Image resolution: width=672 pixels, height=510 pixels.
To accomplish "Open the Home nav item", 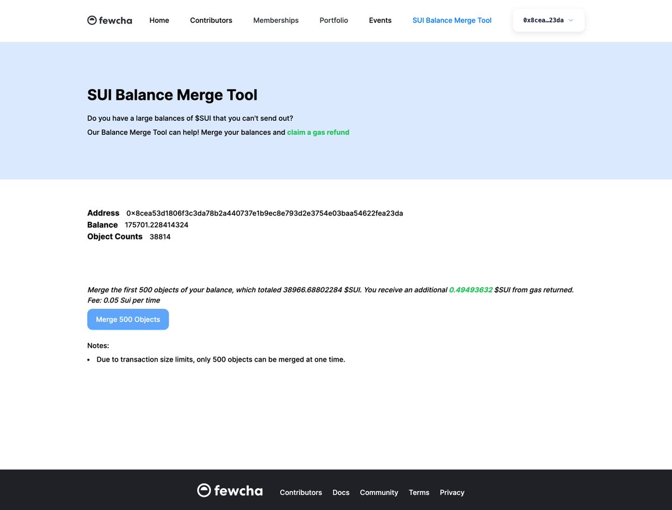I will pyautogui.click(x=159, y=20).
